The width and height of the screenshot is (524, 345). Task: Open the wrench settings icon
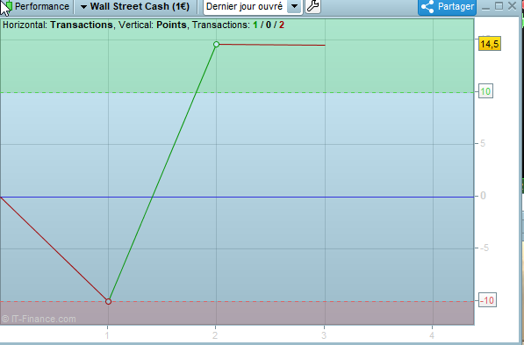[x=312, y=6]
